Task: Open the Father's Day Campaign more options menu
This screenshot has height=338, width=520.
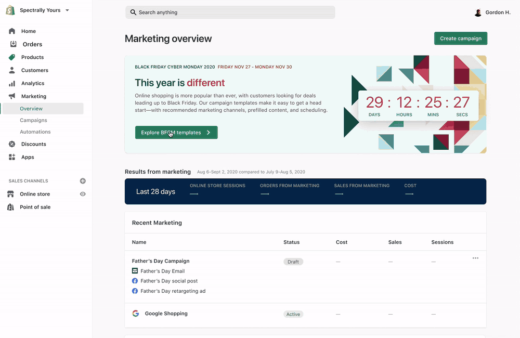Action: (x=475, y=258)
